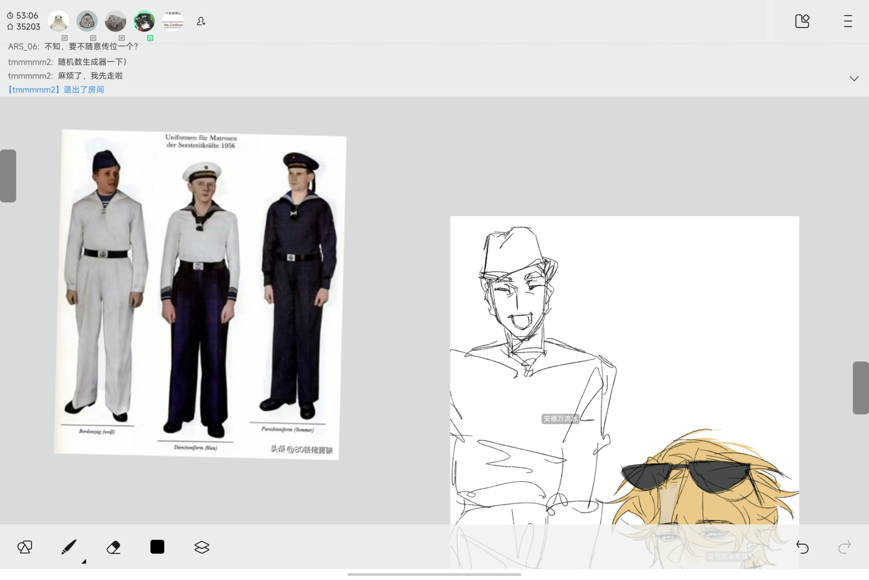This screenshot has width=869, height=580.
Task: Click the "安德万流冰" user cursor label
Action: 560,419
